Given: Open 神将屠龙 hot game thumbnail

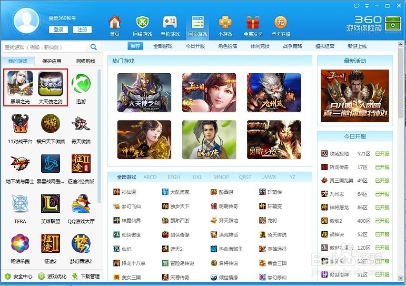Looking at the screenshot, I should (144, 140).
